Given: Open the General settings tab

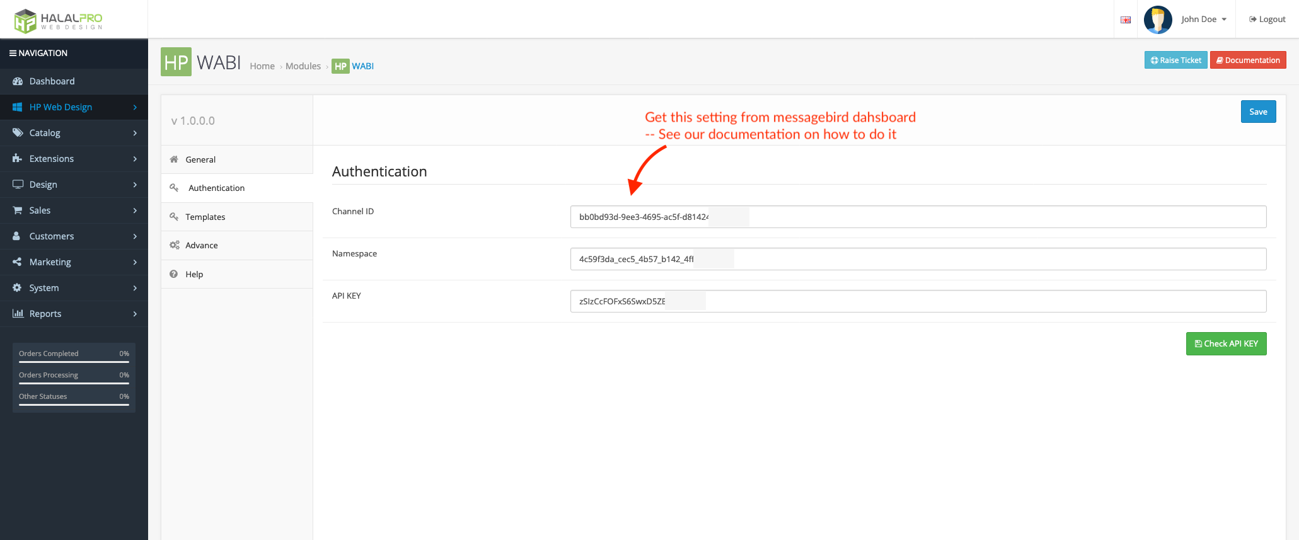Looking at the screenshot, I should click(200, 159).
